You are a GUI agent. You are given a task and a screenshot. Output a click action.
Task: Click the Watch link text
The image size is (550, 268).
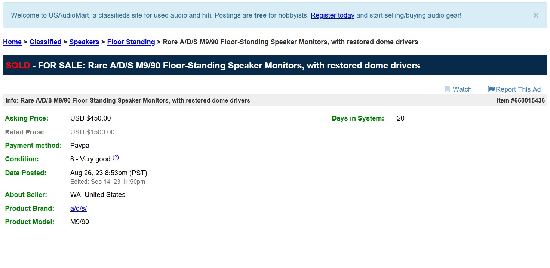tap(462, 89)
